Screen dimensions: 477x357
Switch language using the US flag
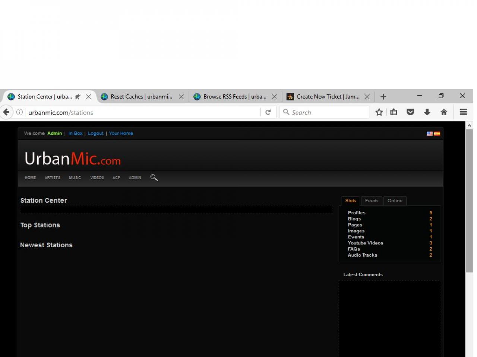point(430,134)
